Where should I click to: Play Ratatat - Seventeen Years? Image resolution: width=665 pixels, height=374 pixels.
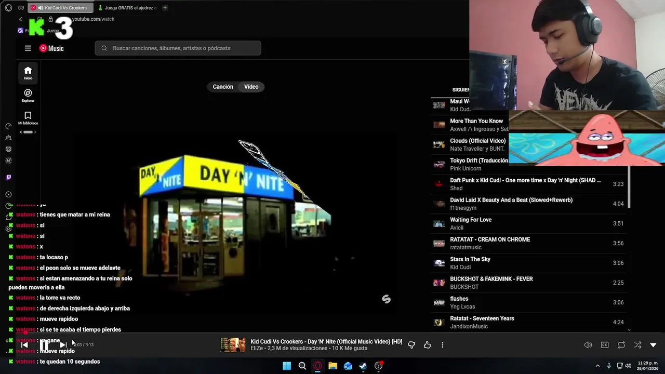[529, 322]
